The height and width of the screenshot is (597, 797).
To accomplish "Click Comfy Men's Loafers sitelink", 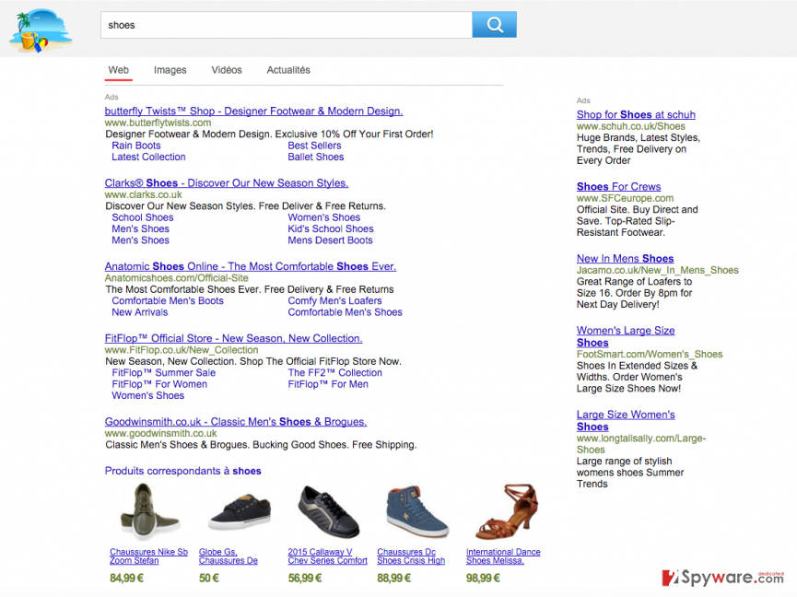I will click(334, 300).
